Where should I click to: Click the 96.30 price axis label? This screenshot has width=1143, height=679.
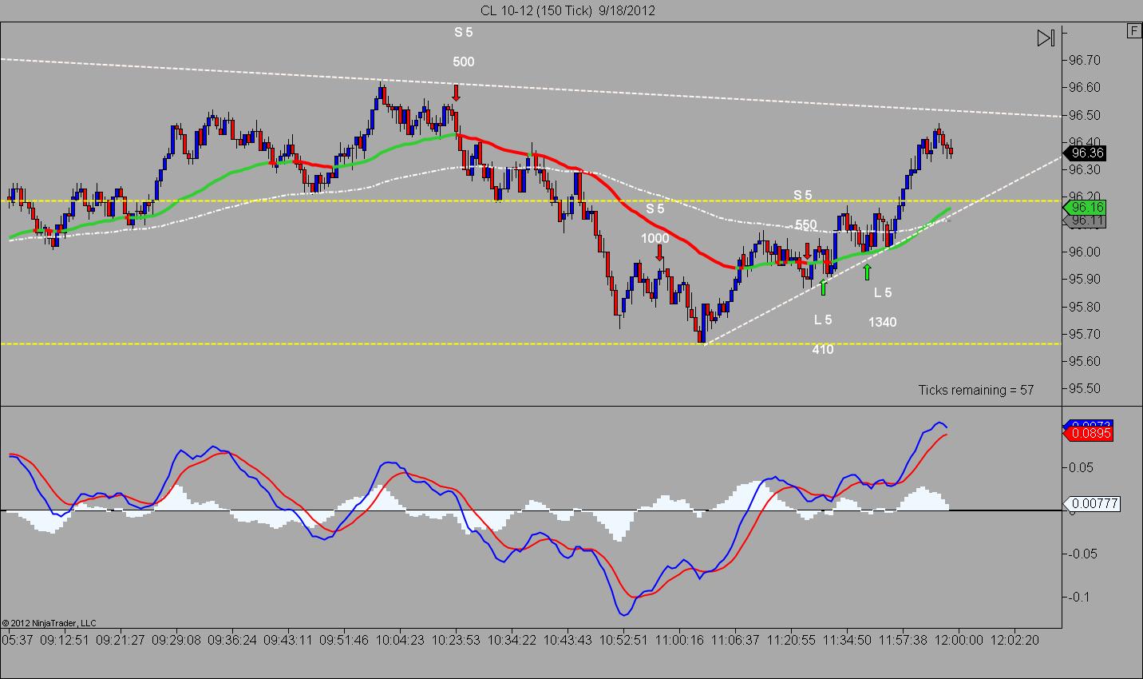point(1084,169)
